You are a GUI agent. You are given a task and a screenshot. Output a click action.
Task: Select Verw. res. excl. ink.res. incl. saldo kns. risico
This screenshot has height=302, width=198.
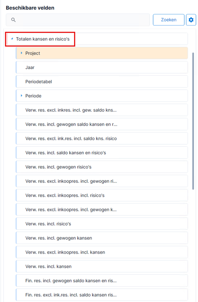tap(102, 139)
